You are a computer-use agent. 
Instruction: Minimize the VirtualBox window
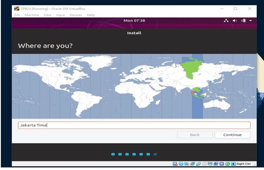pos(222,9)
